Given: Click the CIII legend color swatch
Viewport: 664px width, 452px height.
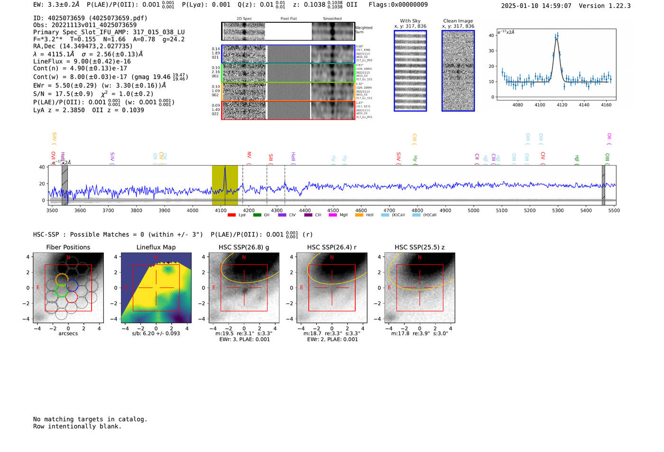Looking at the screenshot, I should coord(308,215).
